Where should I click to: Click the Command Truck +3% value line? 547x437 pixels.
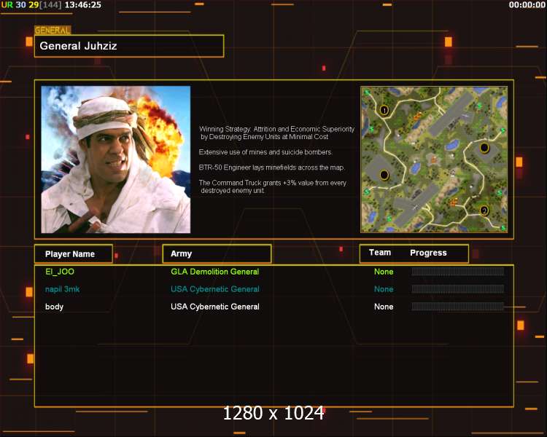click(x=273, y=186)
